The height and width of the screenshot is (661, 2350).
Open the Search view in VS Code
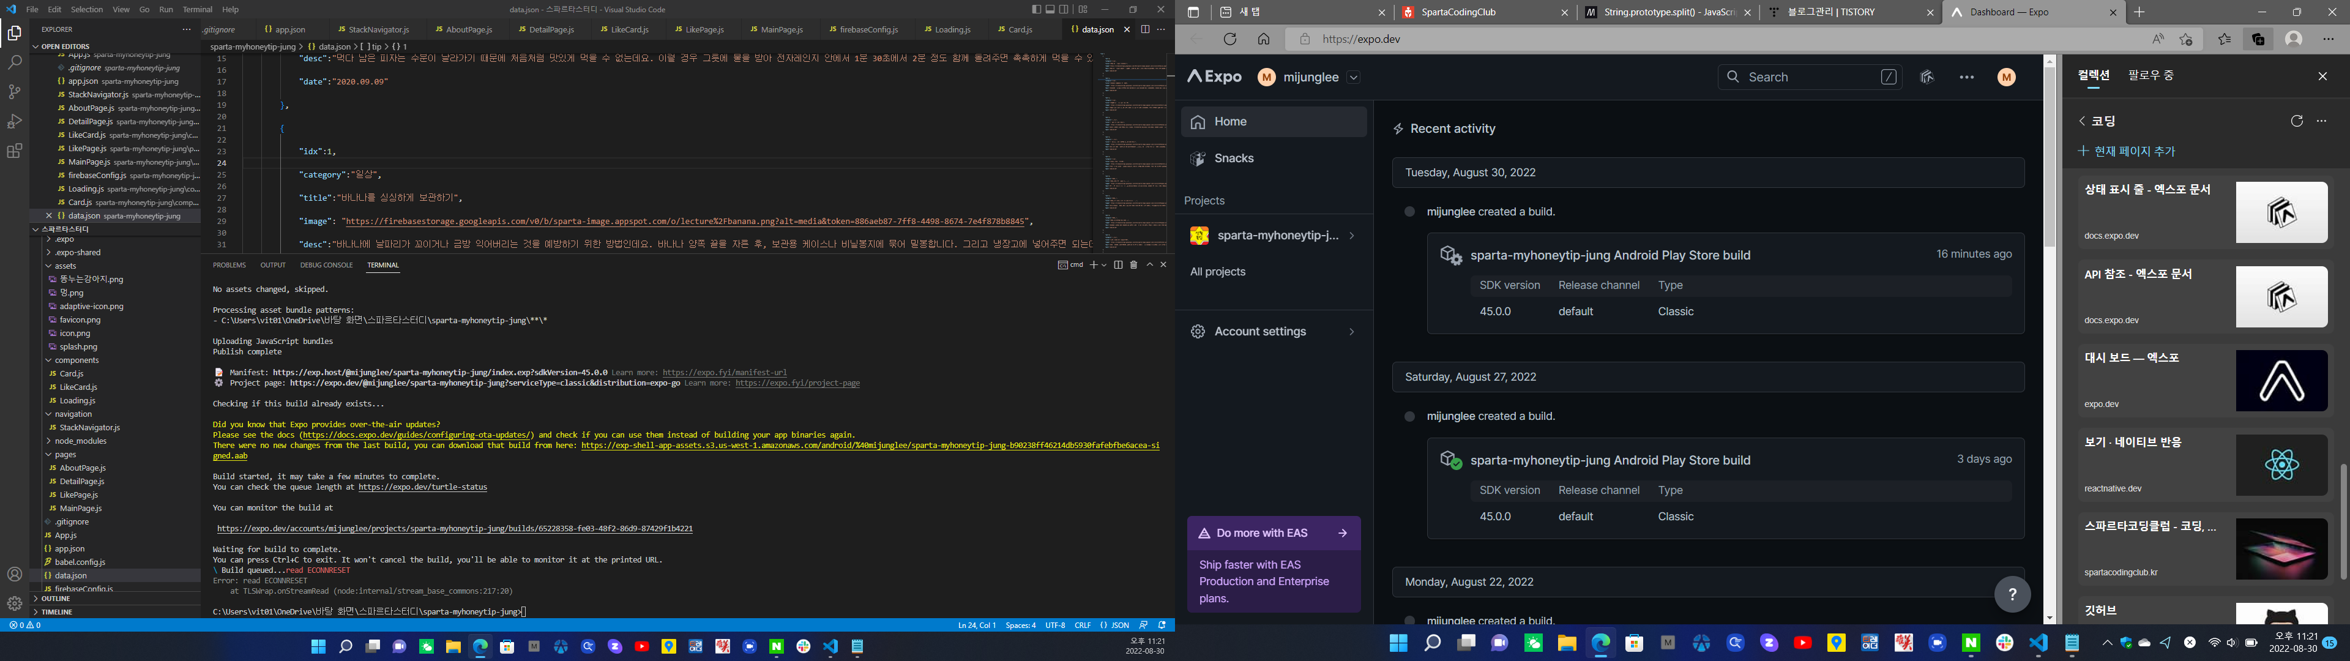[15, 63]
